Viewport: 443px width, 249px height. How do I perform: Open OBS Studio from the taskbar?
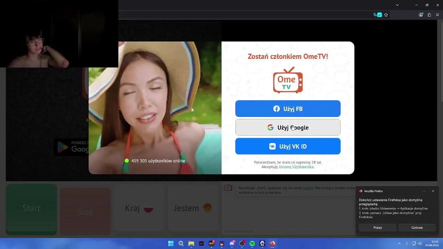coord(242,243)
